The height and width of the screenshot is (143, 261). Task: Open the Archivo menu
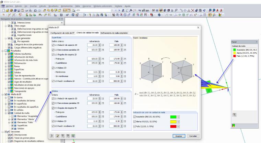pos(9,6)
